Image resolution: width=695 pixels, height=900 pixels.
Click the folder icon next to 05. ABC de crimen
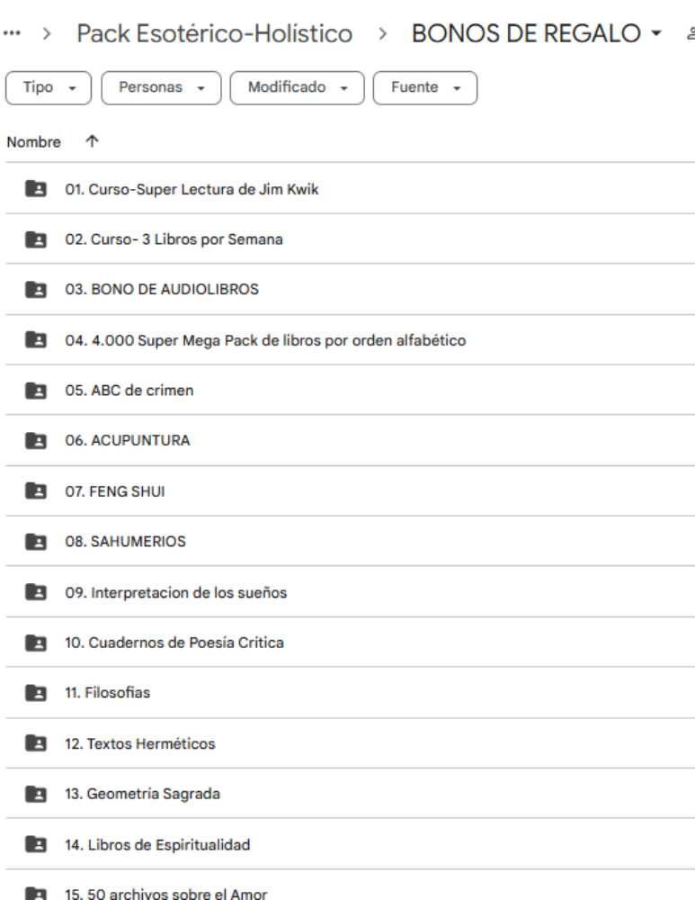pyautogui.click(x=36, y=391)
